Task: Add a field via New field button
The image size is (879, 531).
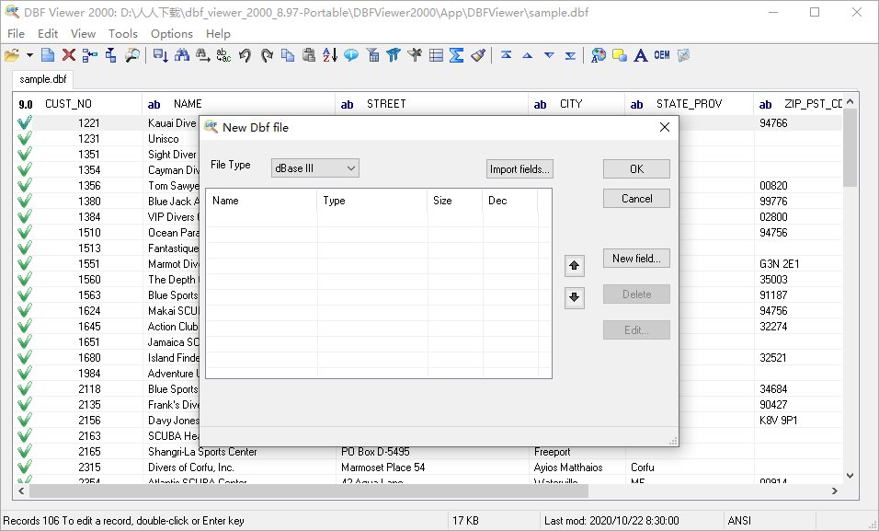Action: [636, 258]
